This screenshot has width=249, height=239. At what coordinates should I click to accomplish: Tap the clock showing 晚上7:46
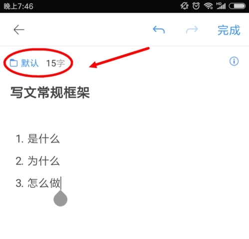18,6
